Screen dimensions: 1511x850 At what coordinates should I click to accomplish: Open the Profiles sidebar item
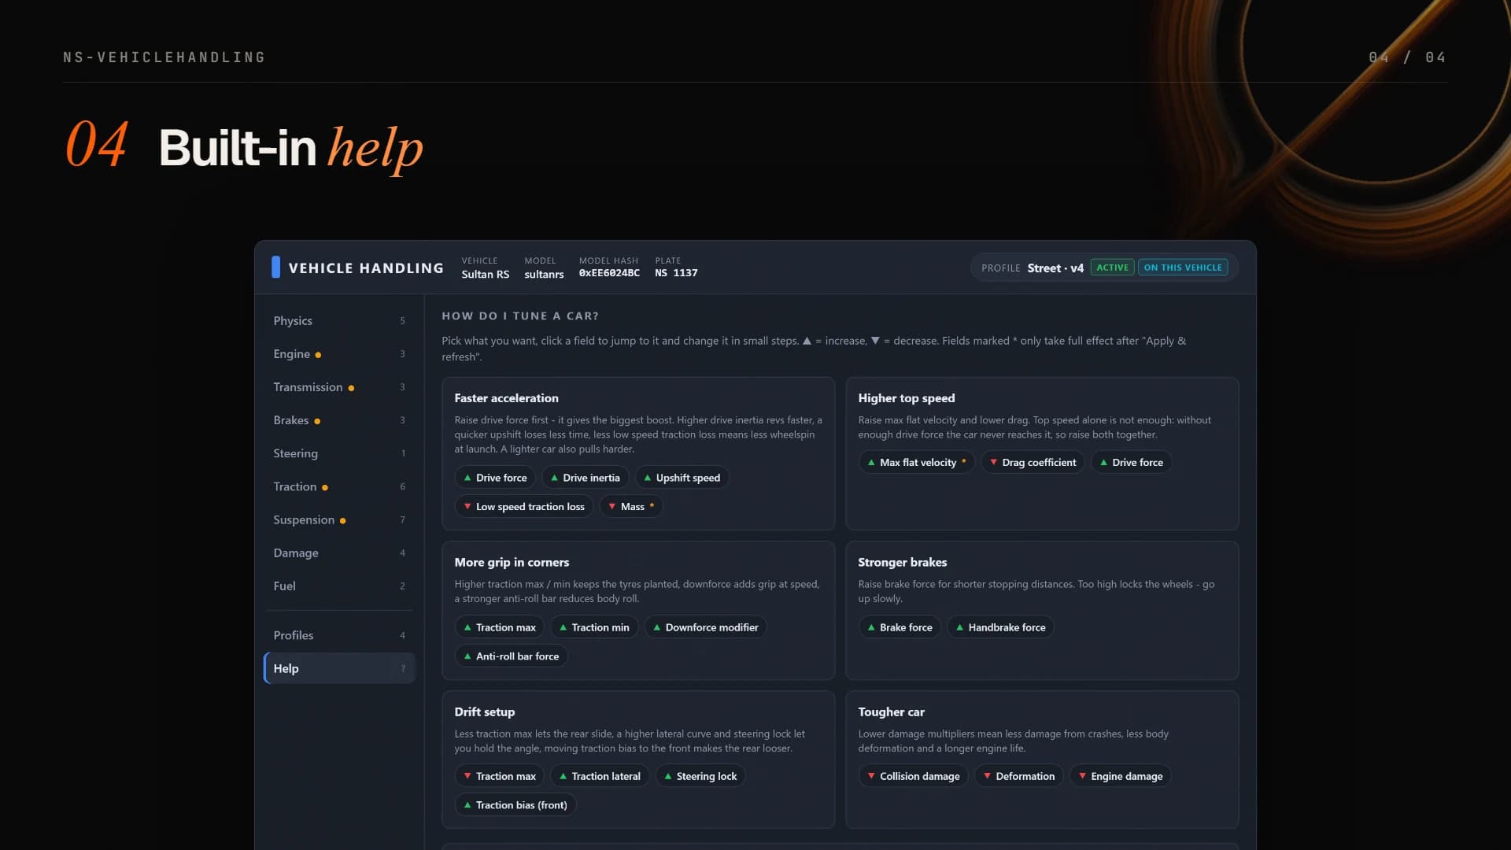(339, 635)
